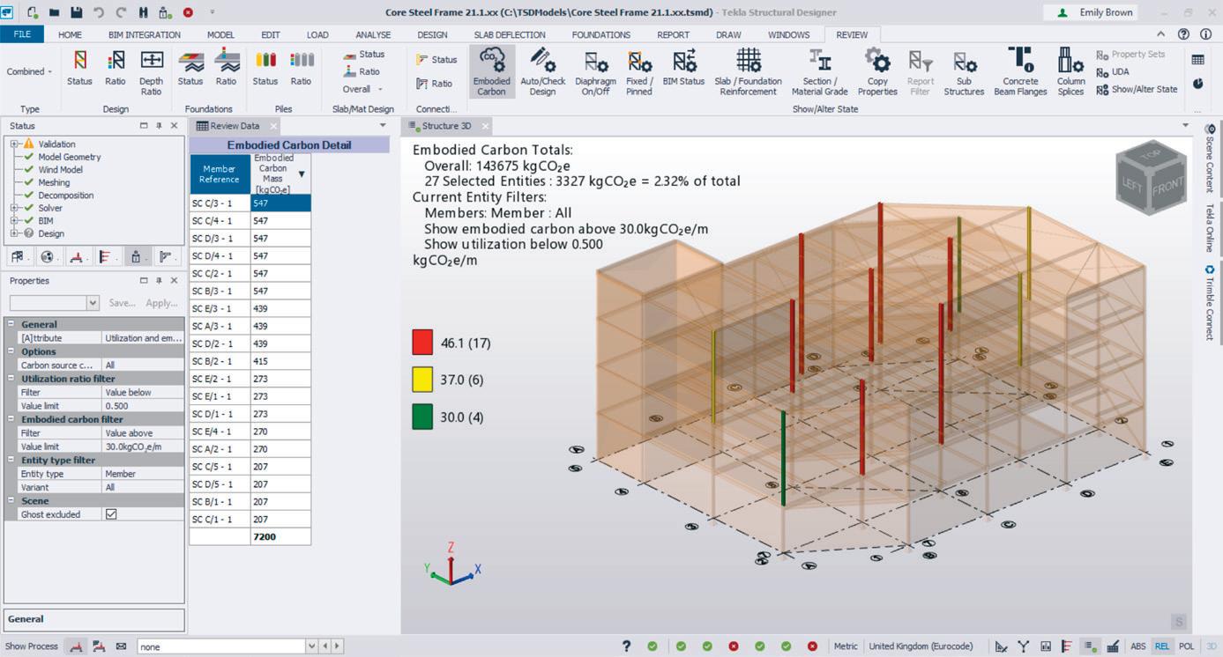
Task: Change the United Kingdom (Eurocode) design code
Action: click(x=921, y=646)
